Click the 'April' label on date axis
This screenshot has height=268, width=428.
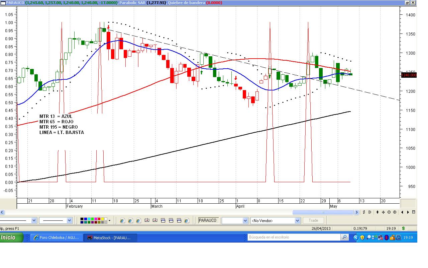coord(240,206)
